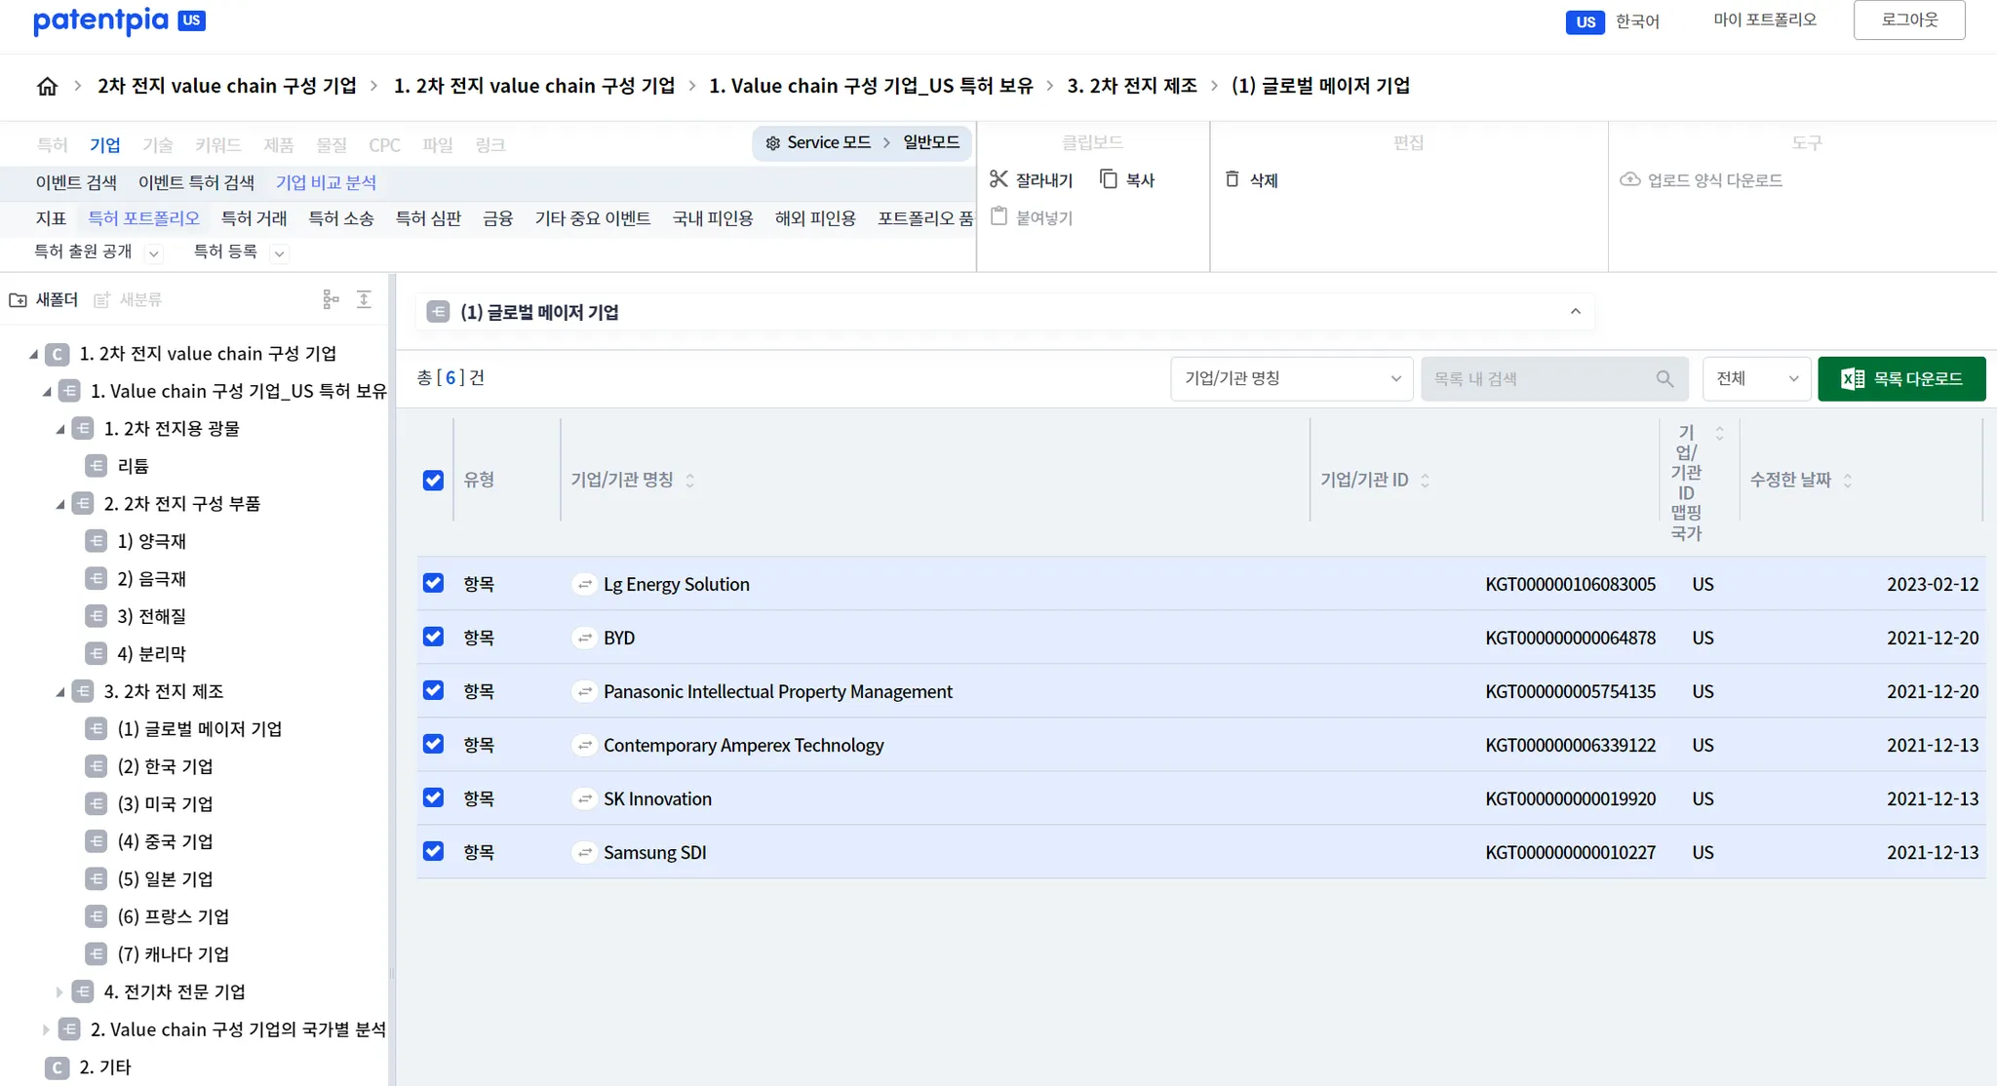Open the 기업/기관 명칭 filter dropdown

tap(1291, 379)
